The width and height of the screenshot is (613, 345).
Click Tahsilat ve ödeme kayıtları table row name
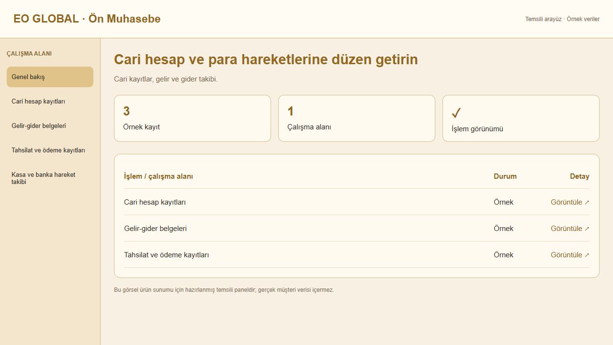coord(166,255)
